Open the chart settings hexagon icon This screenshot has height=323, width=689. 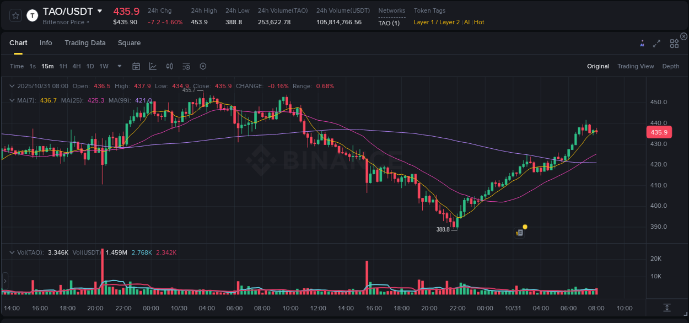coord(203,66)
